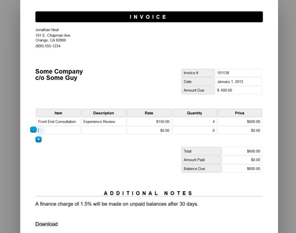Screen dimensions: 296x233
Task: Edit the Invoice # field 101138
Action: click(x=238, y=73)
